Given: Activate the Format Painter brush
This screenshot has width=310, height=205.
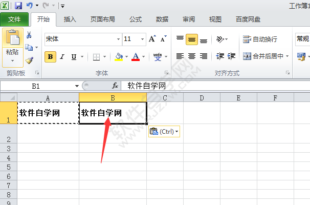Looking at the screenshot, I should (29, 60).
